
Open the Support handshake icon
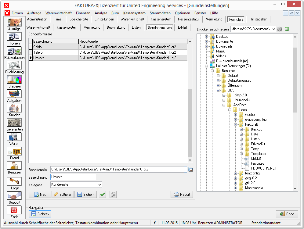point(14,196)
